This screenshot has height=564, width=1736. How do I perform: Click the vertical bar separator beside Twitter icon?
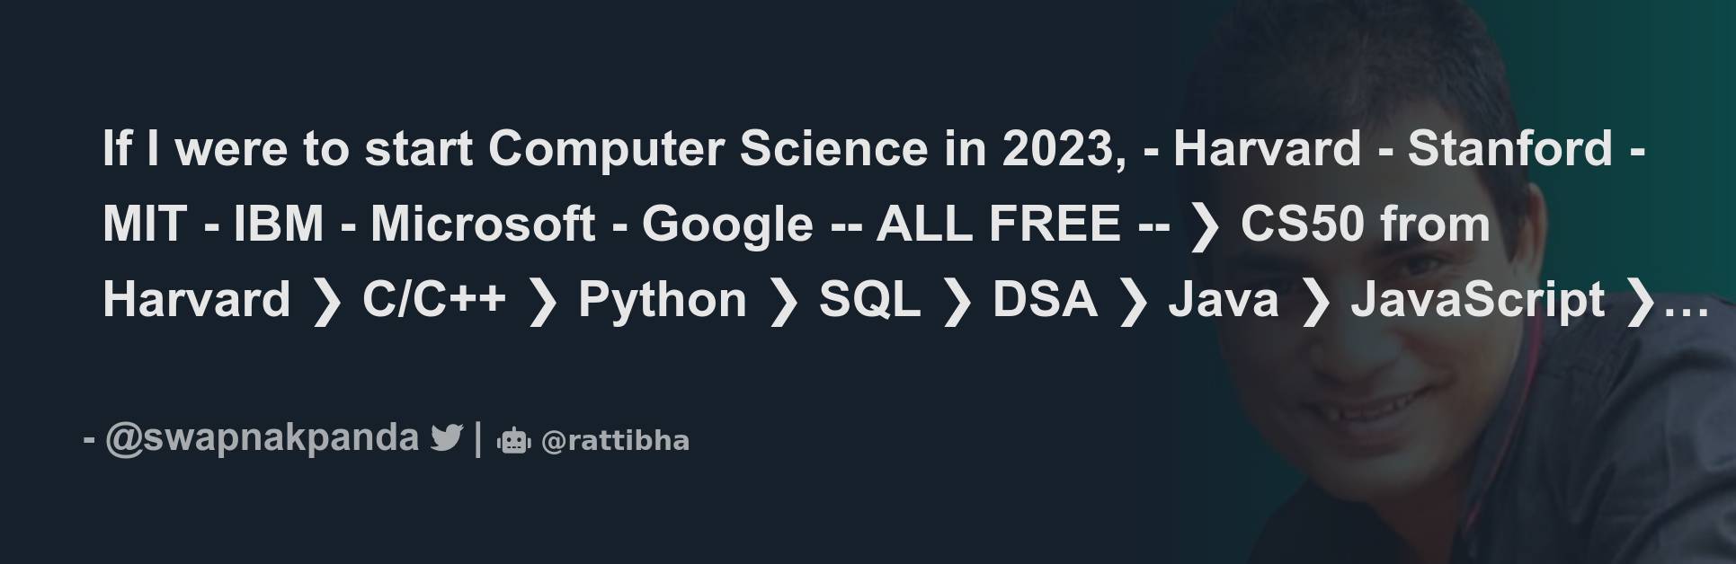pos(477,439)
